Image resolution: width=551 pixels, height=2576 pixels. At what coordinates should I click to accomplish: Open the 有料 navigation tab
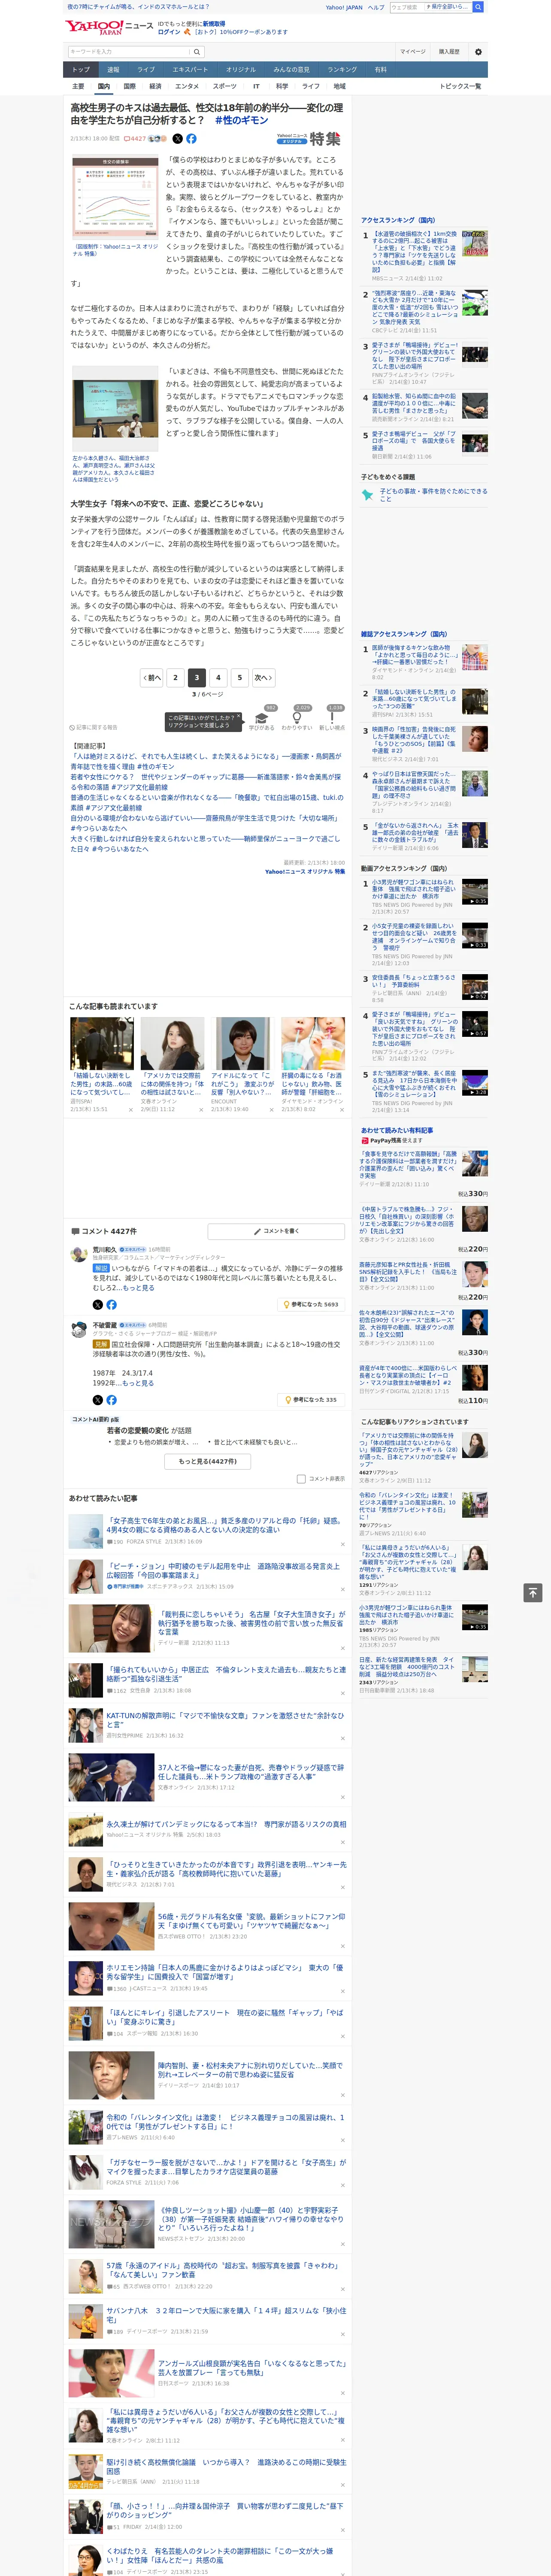tap(380, 70)
